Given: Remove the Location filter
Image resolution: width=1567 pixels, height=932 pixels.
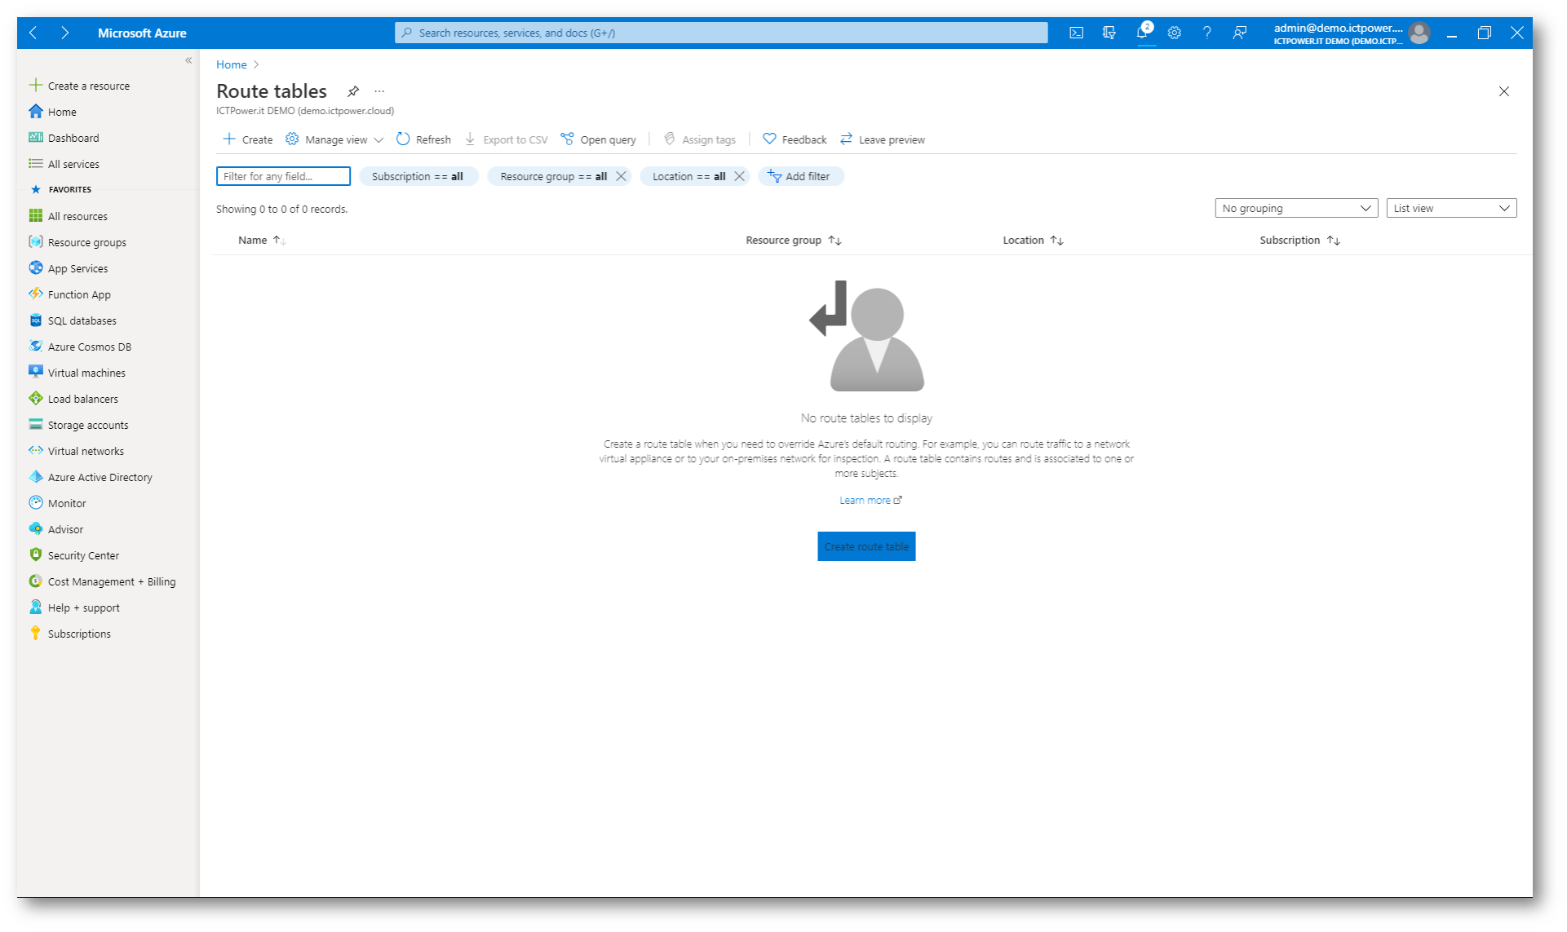Looking at the screenshot, I should point(739,176).
